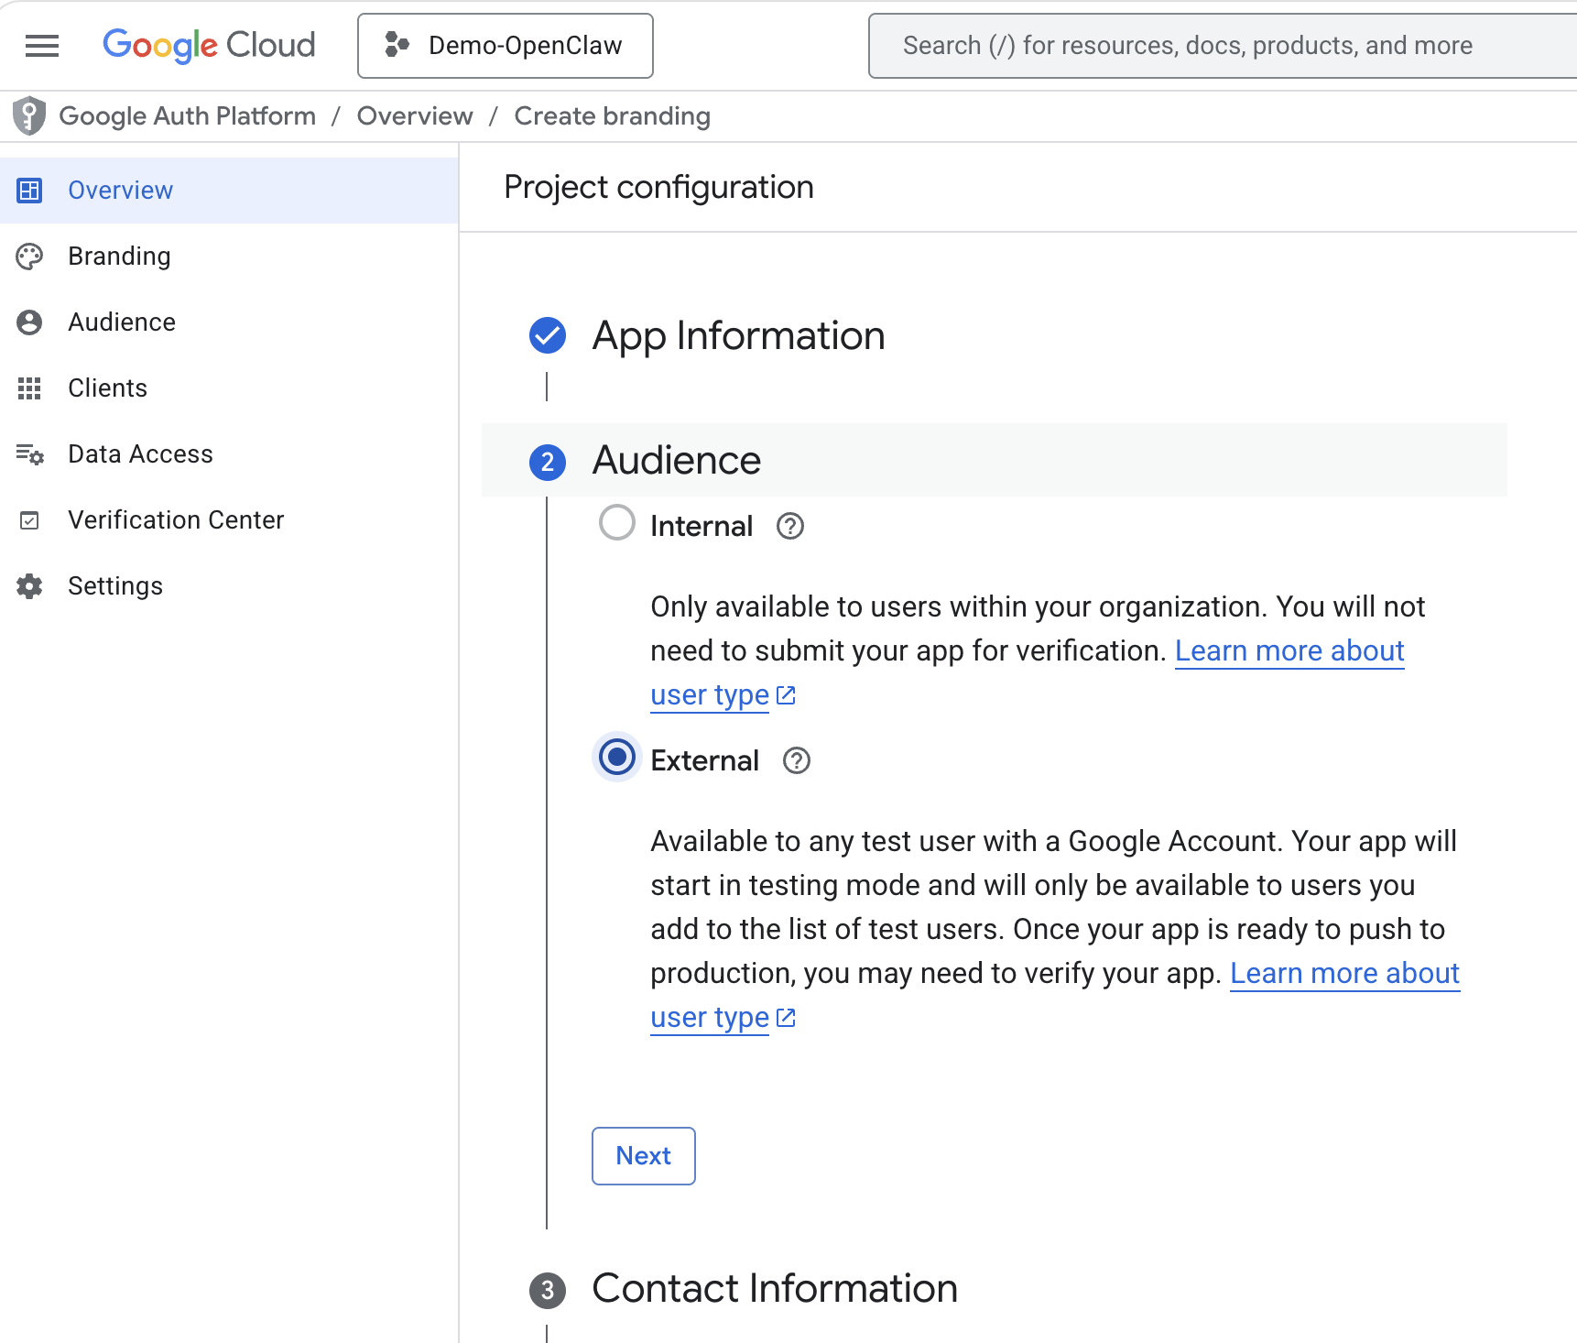The image size is (1577, 1343).
Task: Select Overview in the sidebar navigation
Action: click(x=120, y=190)
